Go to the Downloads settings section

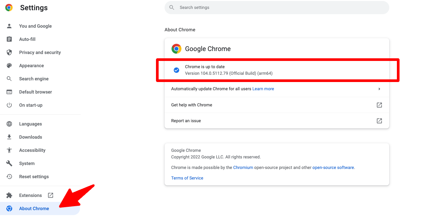(x=30, y=137)
